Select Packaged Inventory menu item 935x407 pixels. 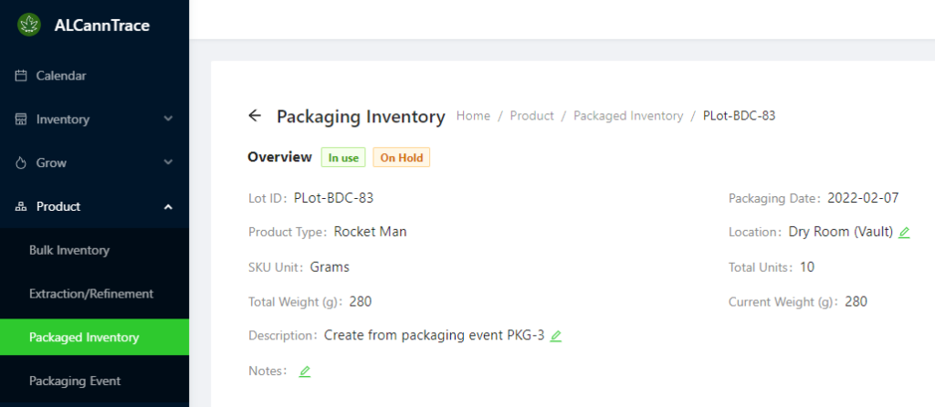pos(94,338)
